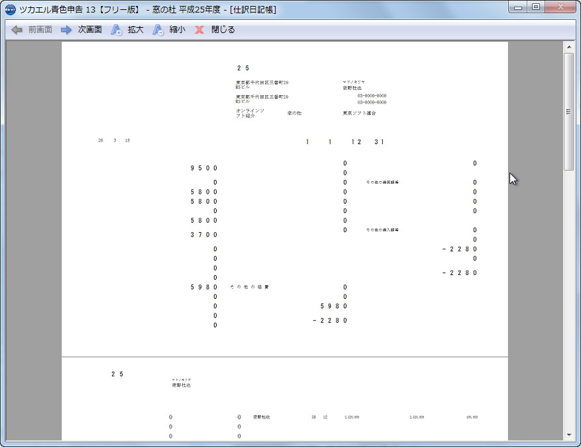Click the 3700 amount value
The height and width of the screenshot is (447, 581).
204,235
